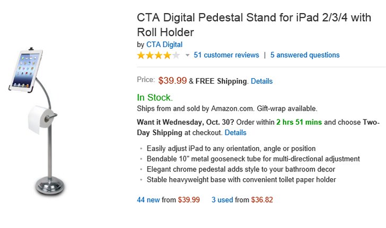Open the 51 customer reviews link
386x228 pixels.
[x=226, y=55]
